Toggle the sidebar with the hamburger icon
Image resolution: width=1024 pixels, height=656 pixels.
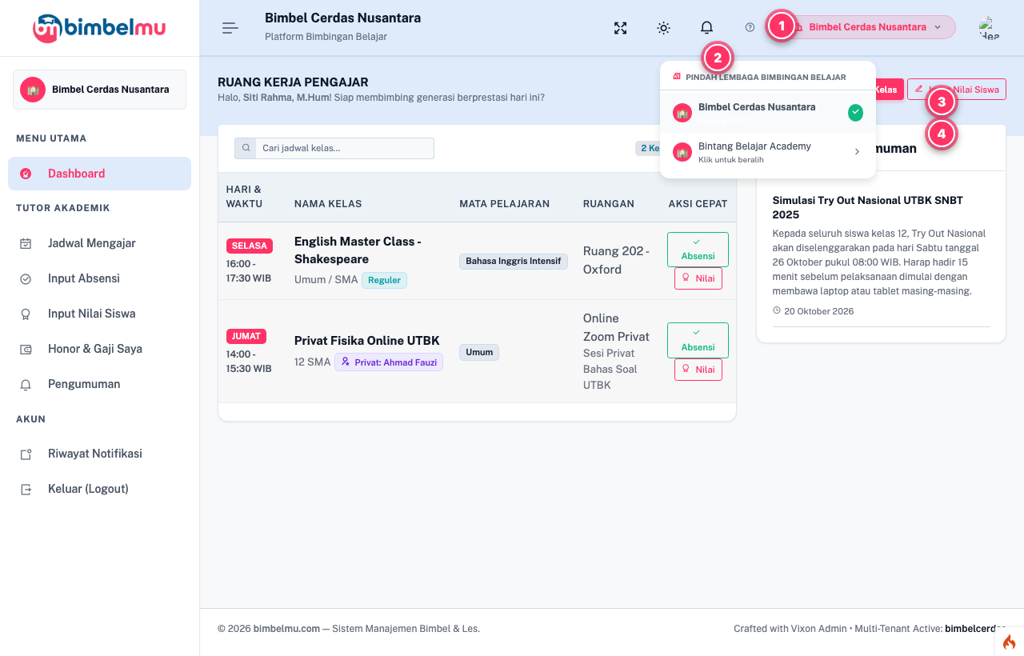pyautogui.click(x=230, y=28)
